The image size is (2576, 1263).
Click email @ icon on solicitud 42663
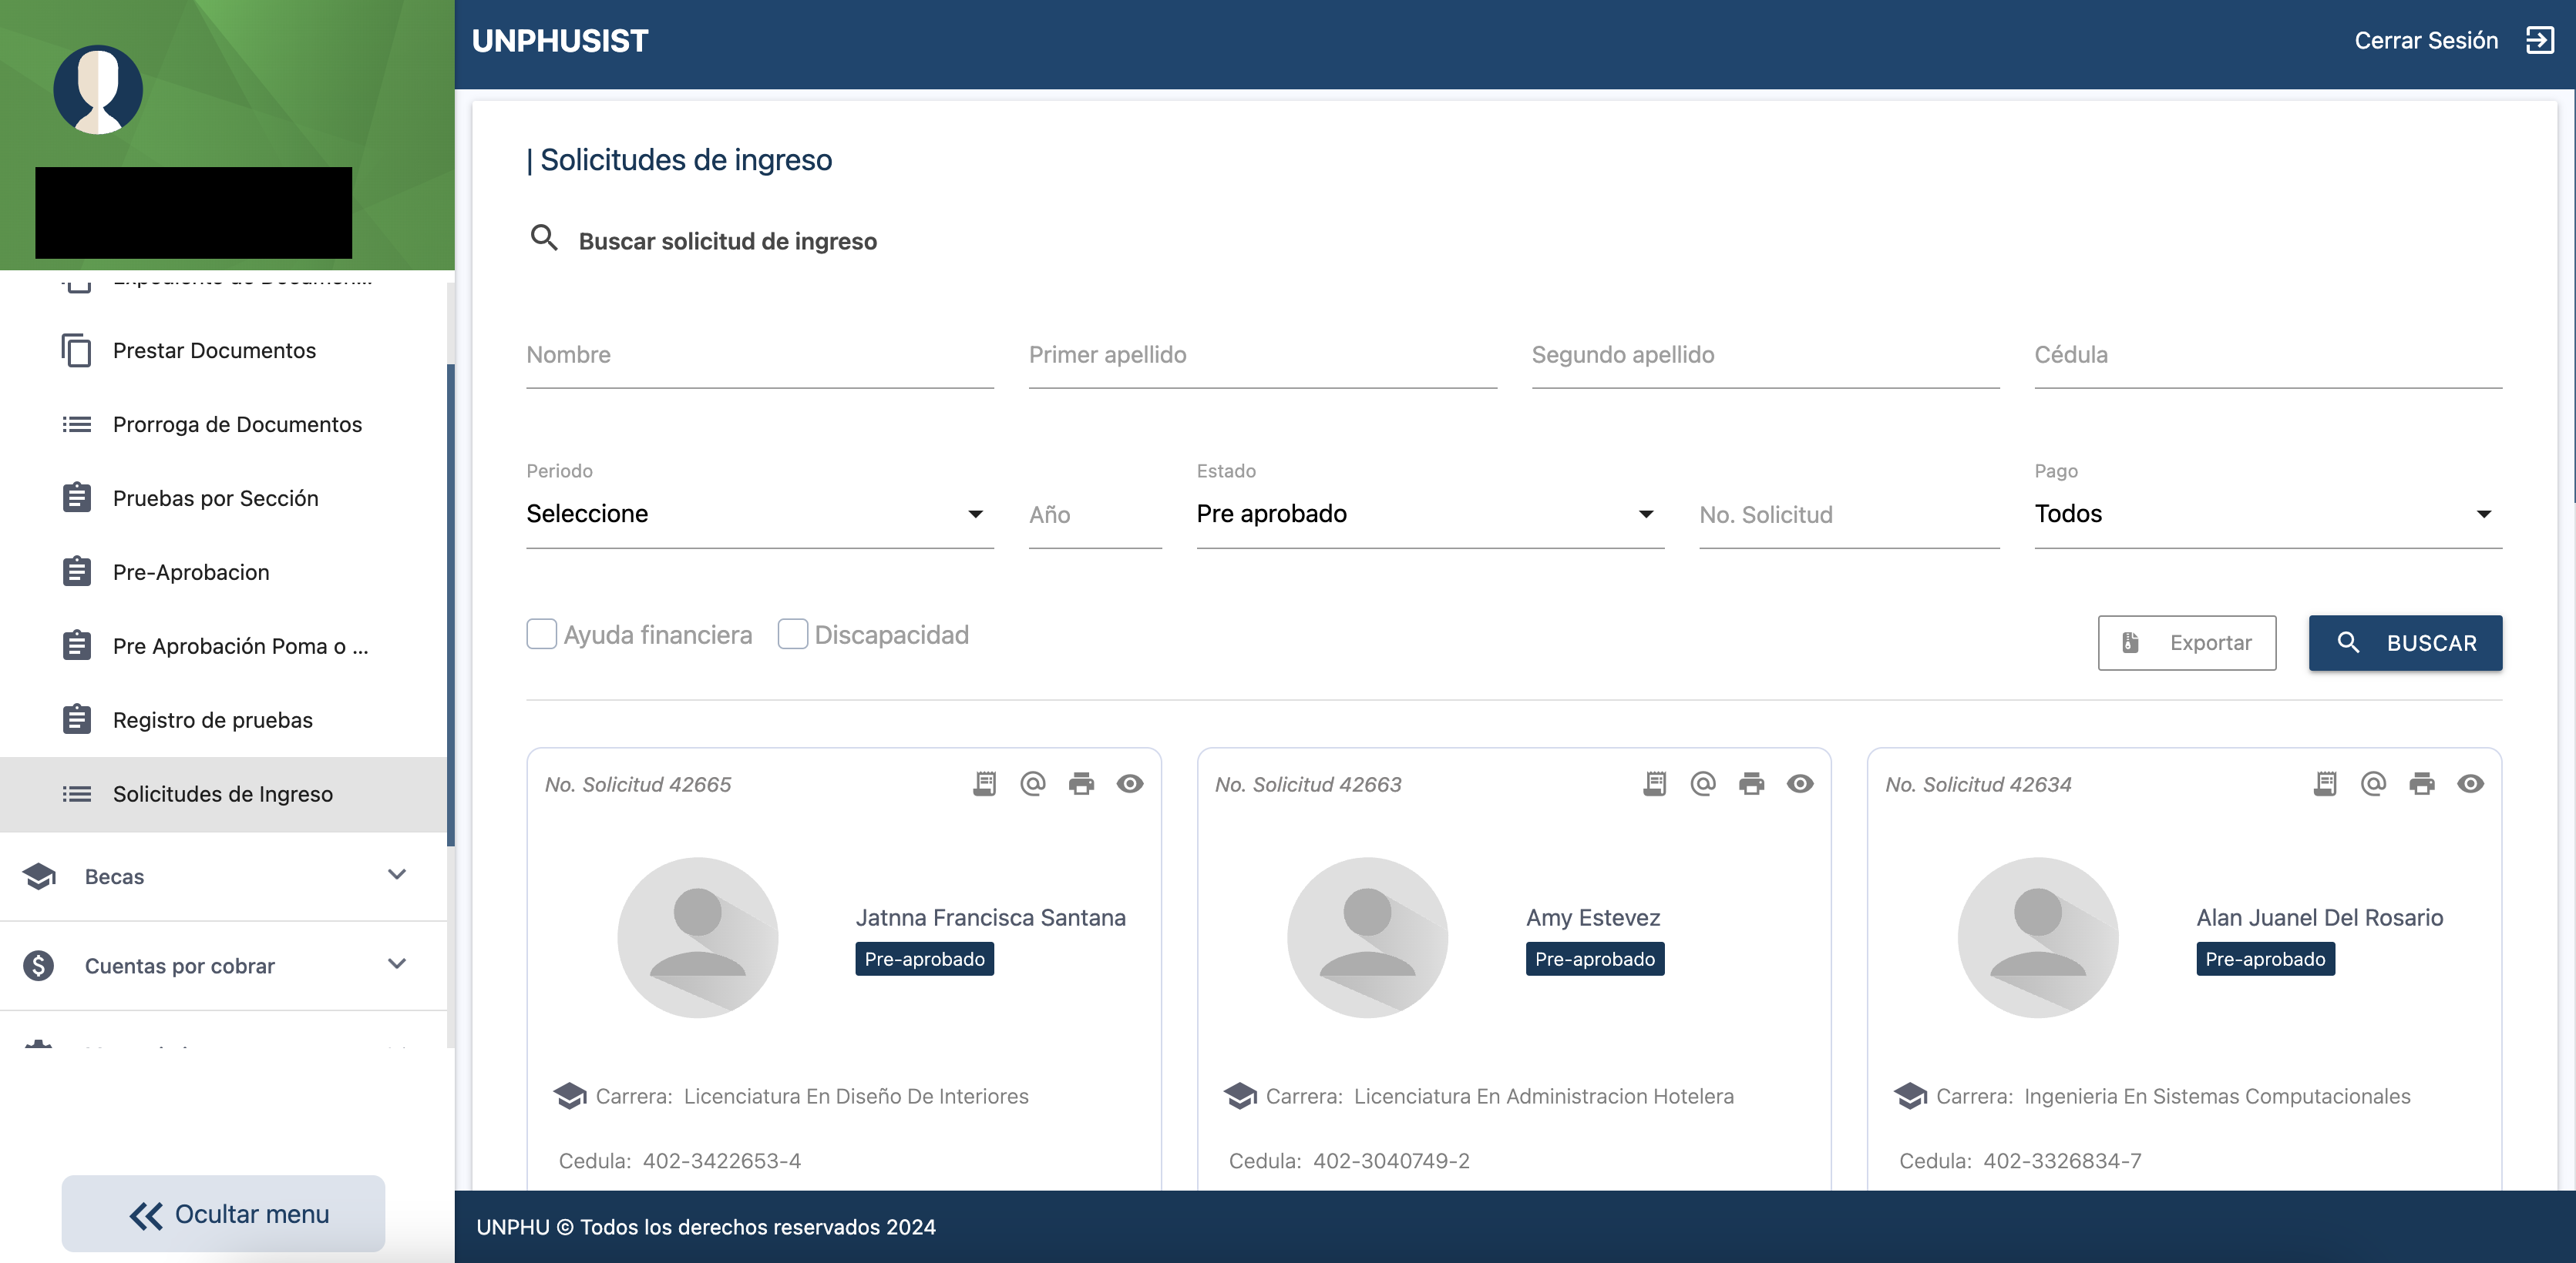(1703, 783)
